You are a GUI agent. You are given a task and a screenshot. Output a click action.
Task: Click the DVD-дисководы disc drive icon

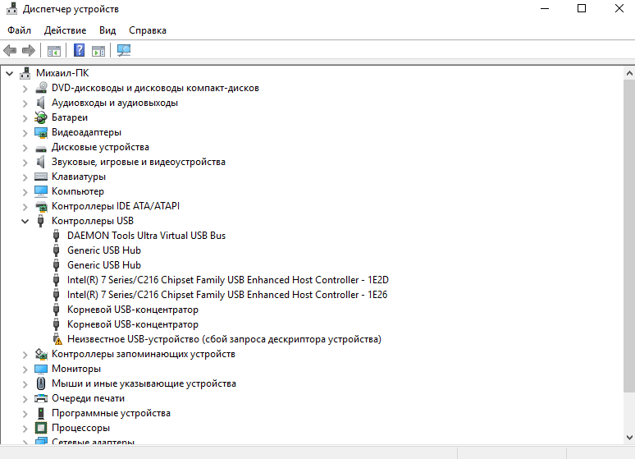[41, 88]
